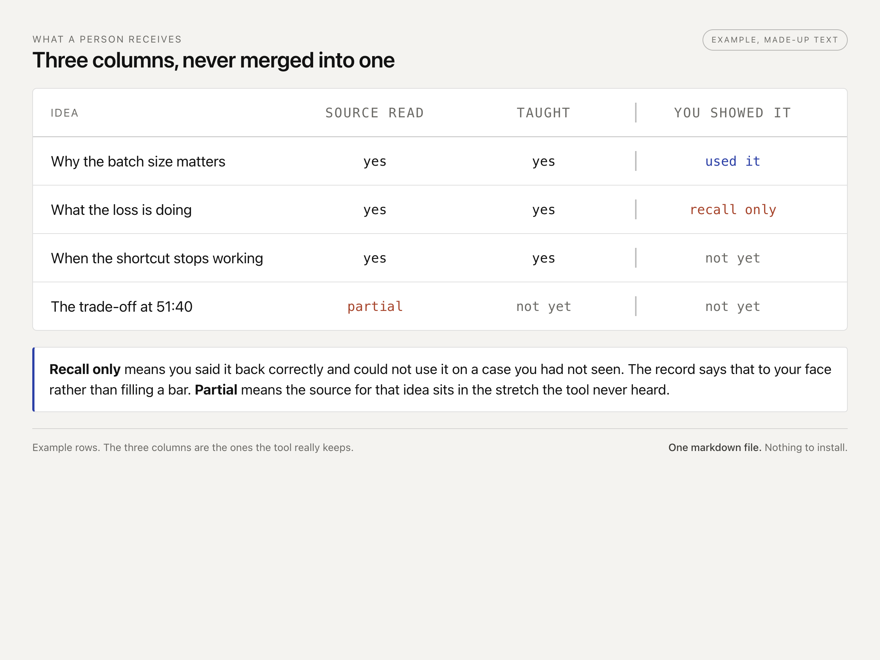Click the TAUGHT column header
880x660 pixels.
click(543, 113)
